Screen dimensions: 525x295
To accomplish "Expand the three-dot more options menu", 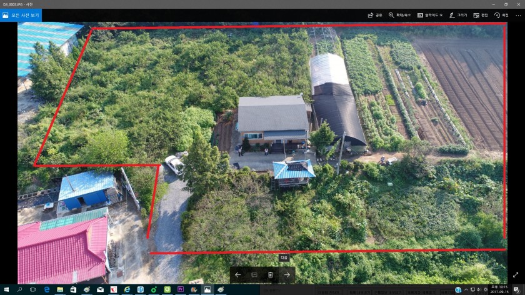I will [x=517, y=15].
